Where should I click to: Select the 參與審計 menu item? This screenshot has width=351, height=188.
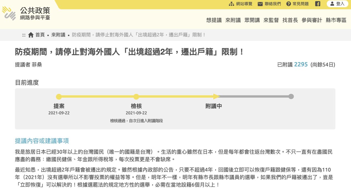[312, 20]
